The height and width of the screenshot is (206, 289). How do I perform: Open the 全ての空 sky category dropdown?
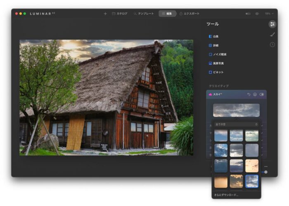point(236,124)
